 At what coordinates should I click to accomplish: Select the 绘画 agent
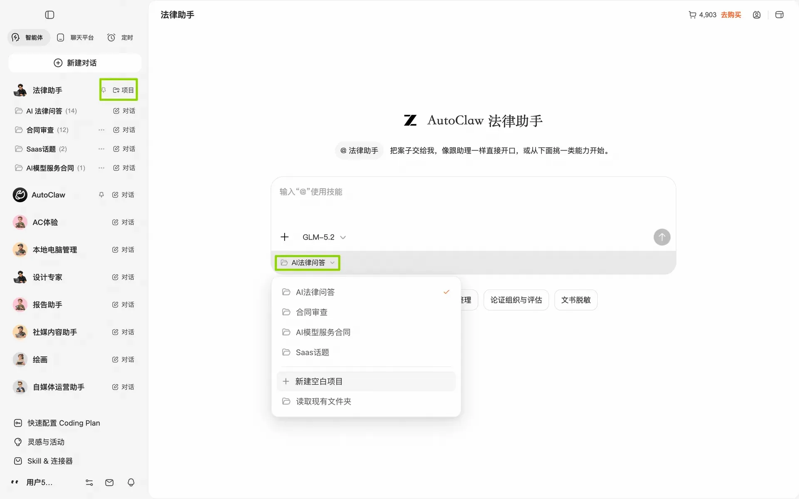tap(30, 360)
